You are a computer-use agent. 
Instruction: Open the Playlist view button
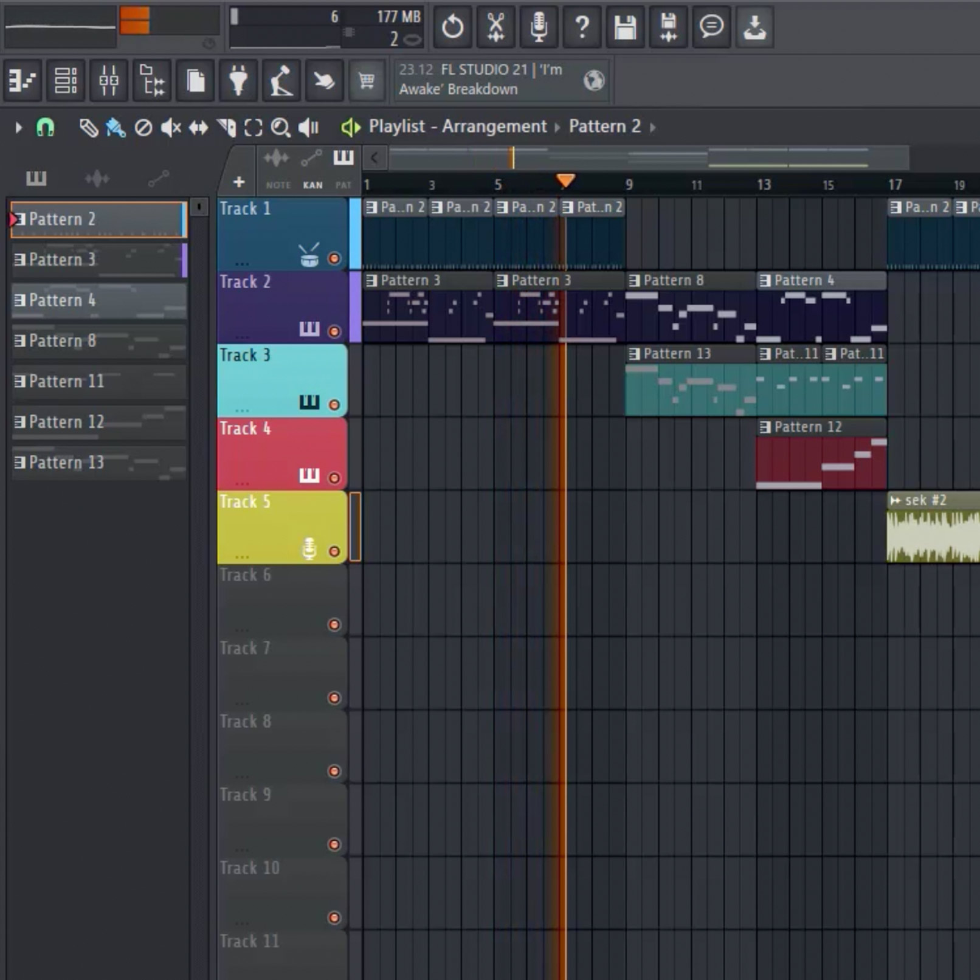[x=22, y=80]
